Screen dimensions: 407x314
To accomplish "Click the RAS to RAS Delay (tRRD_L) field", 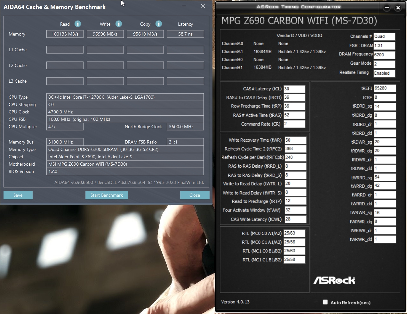I will point(295,166).
